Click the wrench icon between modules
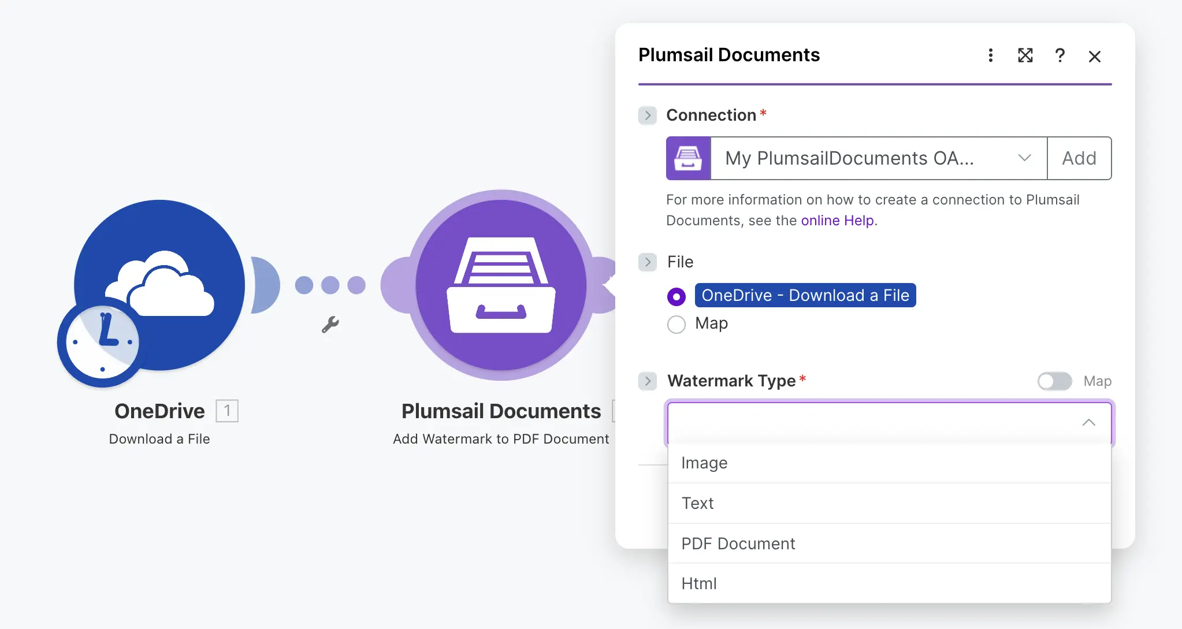Viewport: 1182px width, 629px height. coord(330,325)
